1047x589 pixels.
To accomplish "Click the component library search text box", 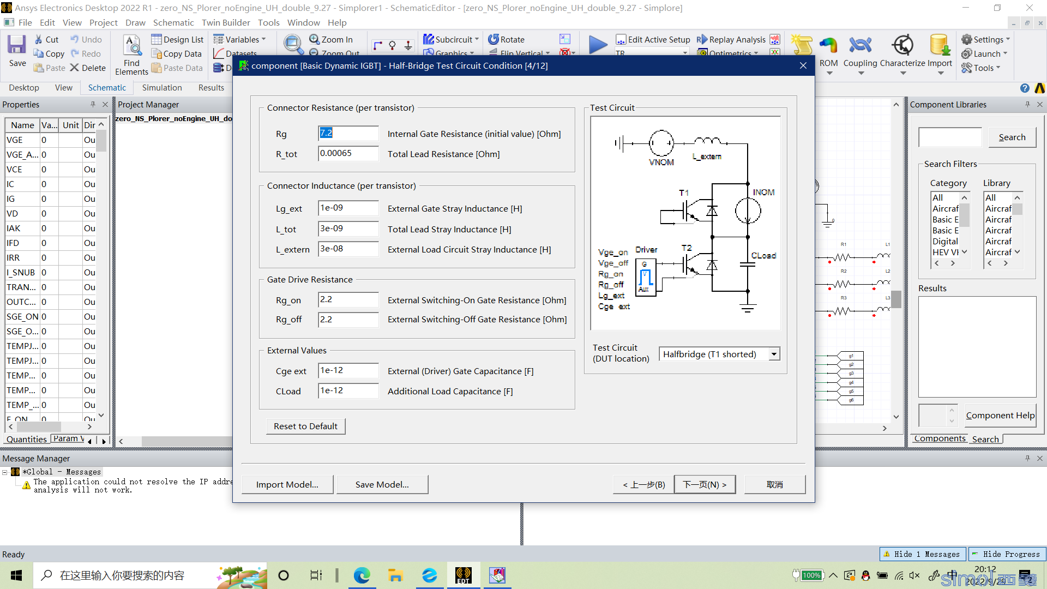I will tap(950, 137).
